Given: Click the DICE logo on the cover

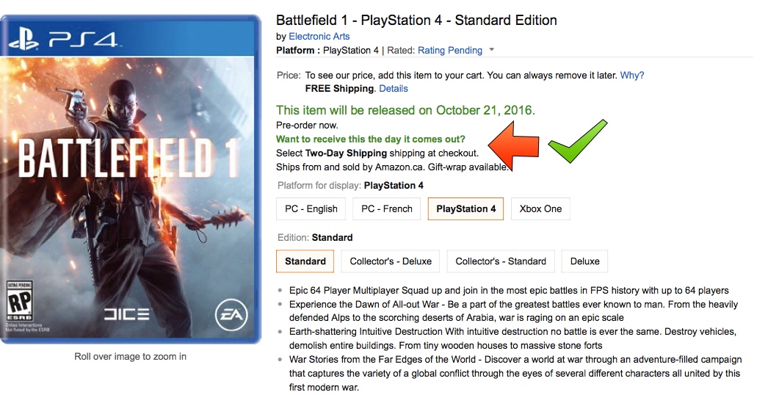Looking at the screenshot, I should (126, 314).
